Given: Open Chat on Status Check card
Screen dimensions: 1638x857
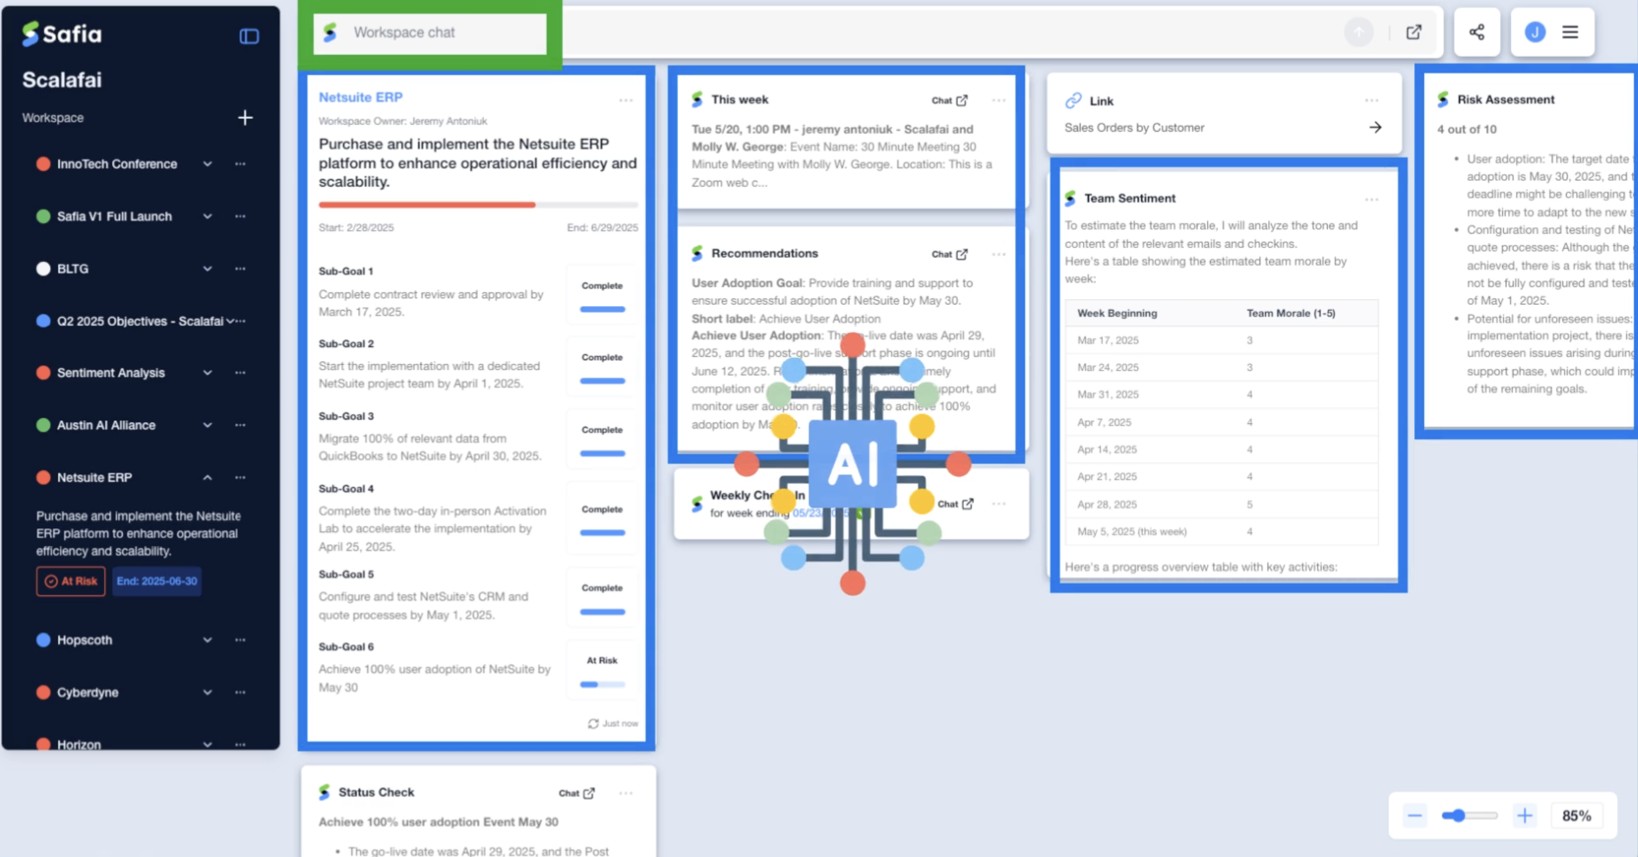Looking at the screenshot, I should tap(576, 793).
